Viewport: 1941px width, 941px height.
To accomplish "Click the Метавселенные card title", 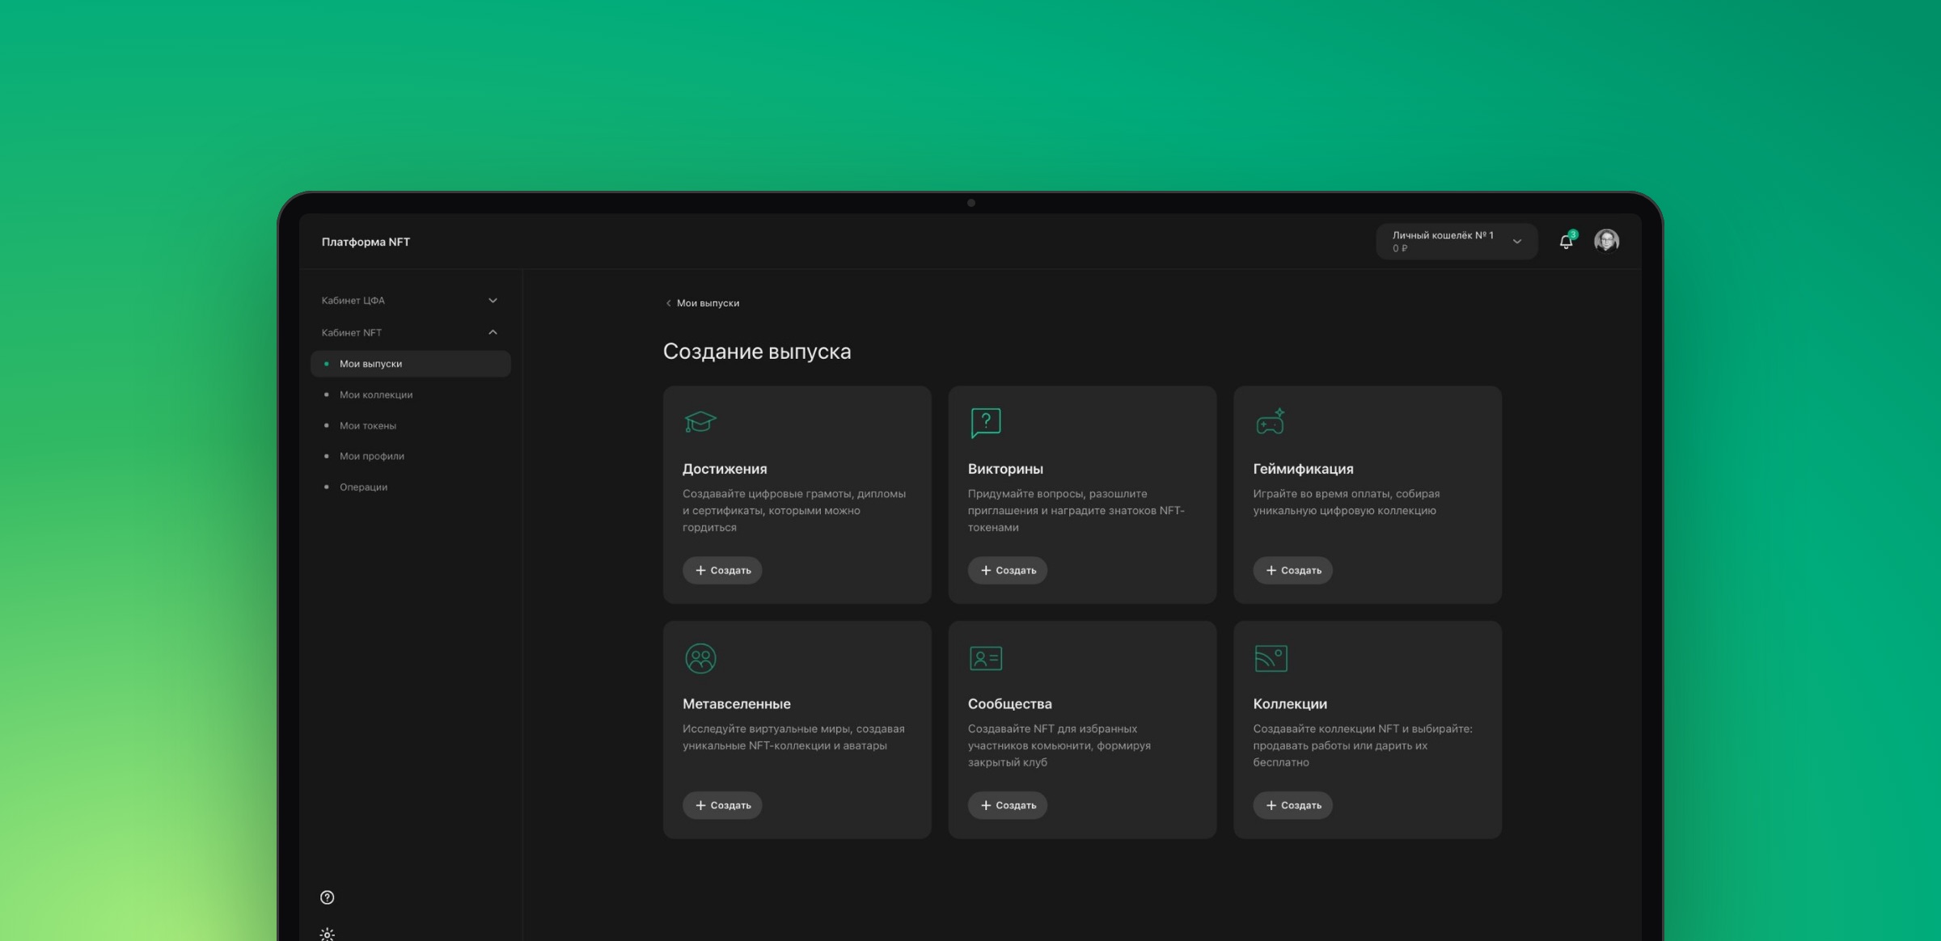I will [x=737, y=703].
